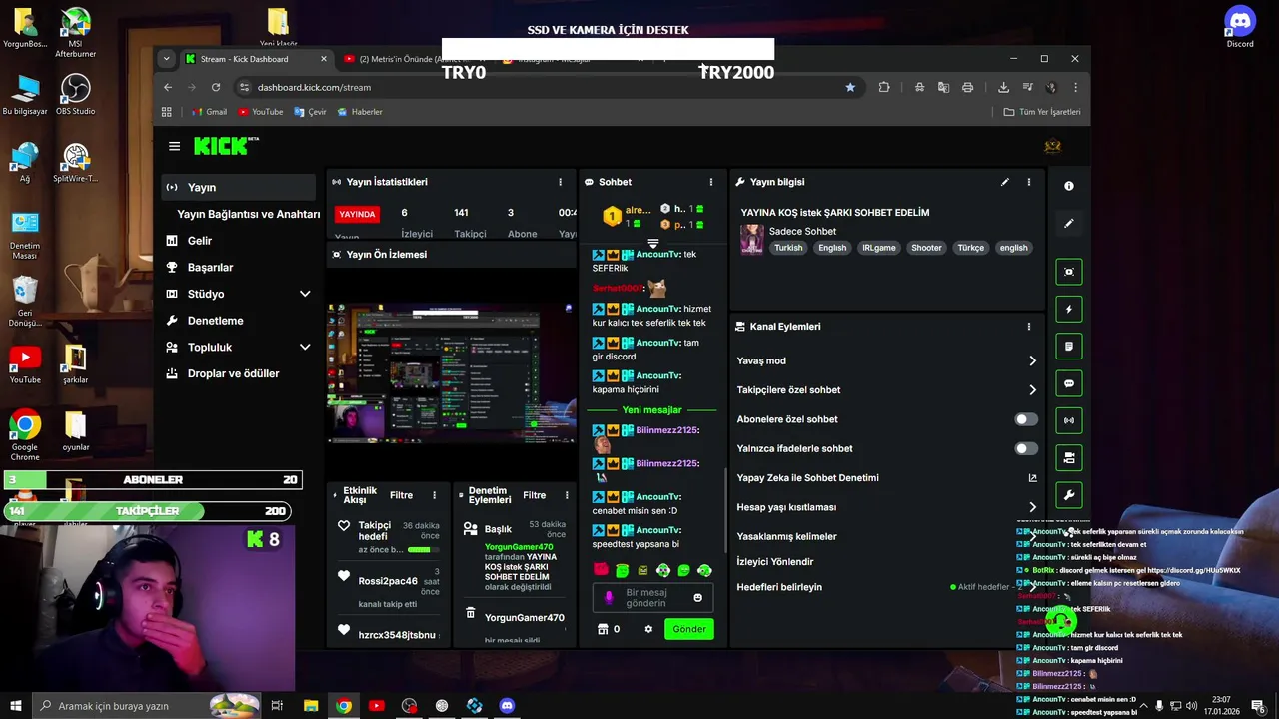Open the external link for Yapay Zeka Sohbet Denetimi
The height and width of the screenshot is (719, 1279).
1032,478
